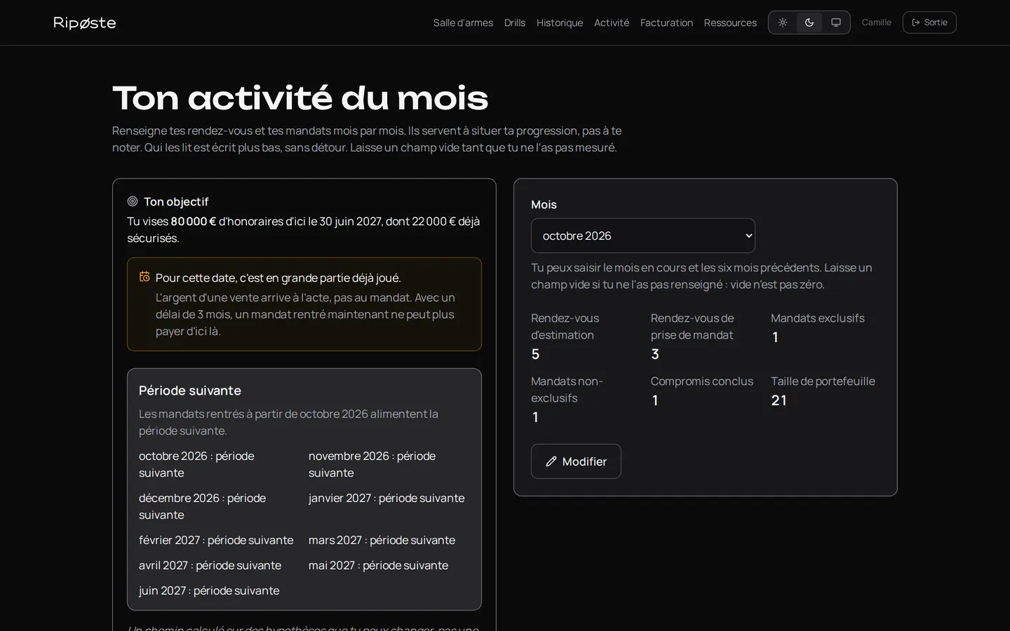Click 'Pour cette date' warning headline
Image resolution: width=1010 pixels, height=631 pixels.
pos(278,278)
